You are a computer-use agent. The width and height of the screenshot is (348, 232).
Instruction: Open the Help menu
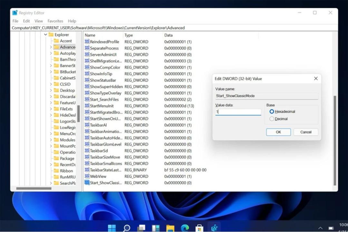tap(72, 21)
